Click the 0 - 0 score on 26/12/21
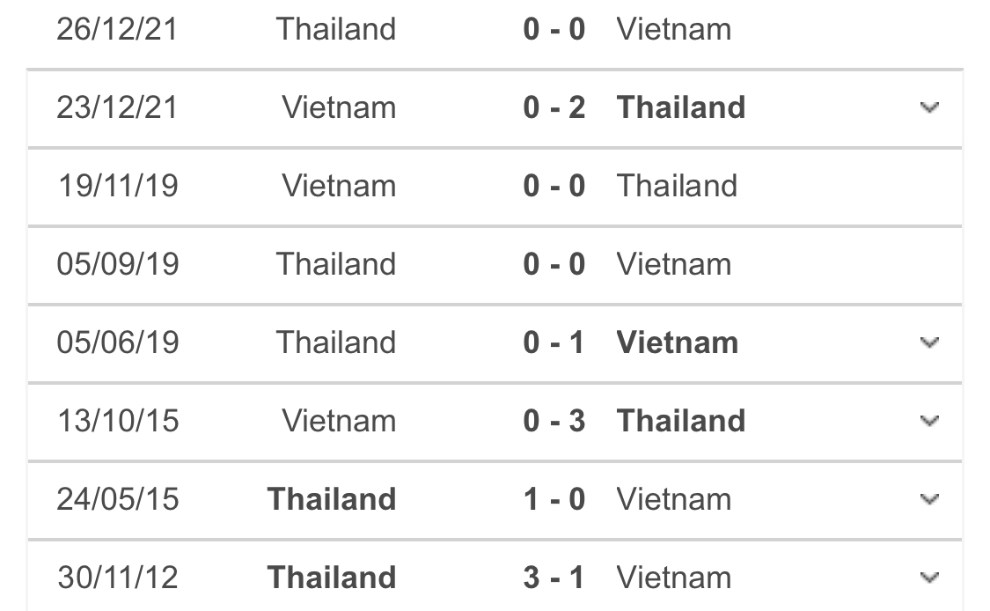The image size is (990, 611). coord(554,30)
